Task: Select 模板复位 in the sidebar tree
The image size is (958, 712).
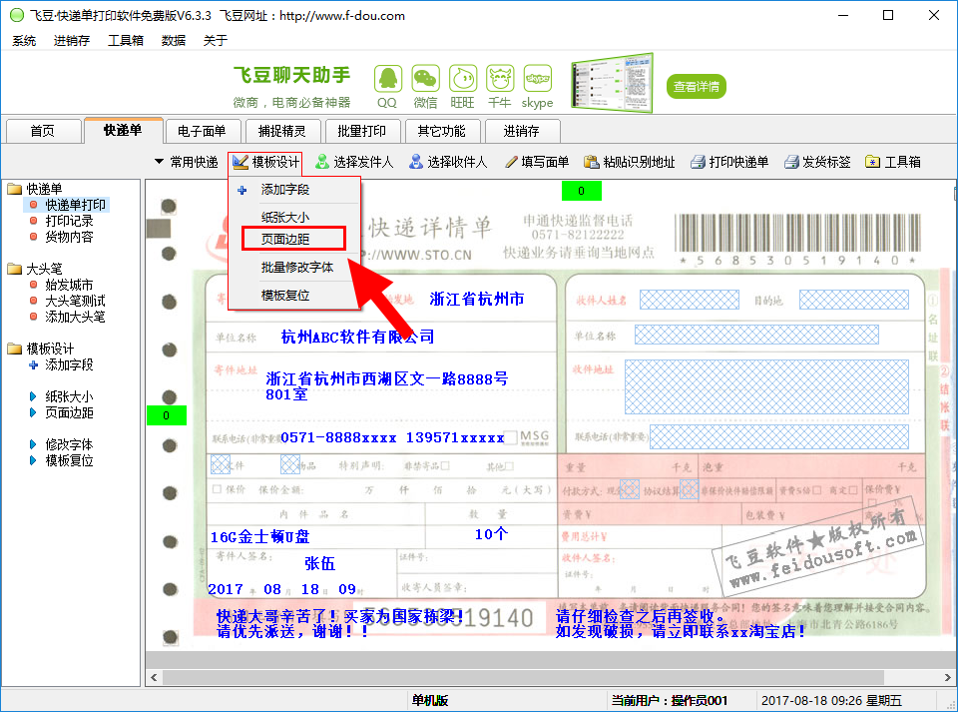Action: pyautogui.click(x=69, y=460)
